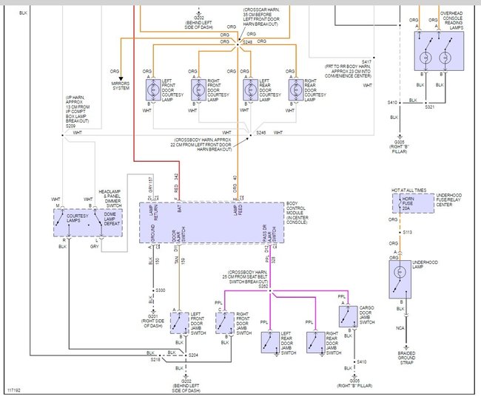Image resolution: width=481 pixels, height=399 pixels.
Task: Click the 'LEFT FRONT DOOR JAMB SWITCH' label
Action: [x=198, y=324]
